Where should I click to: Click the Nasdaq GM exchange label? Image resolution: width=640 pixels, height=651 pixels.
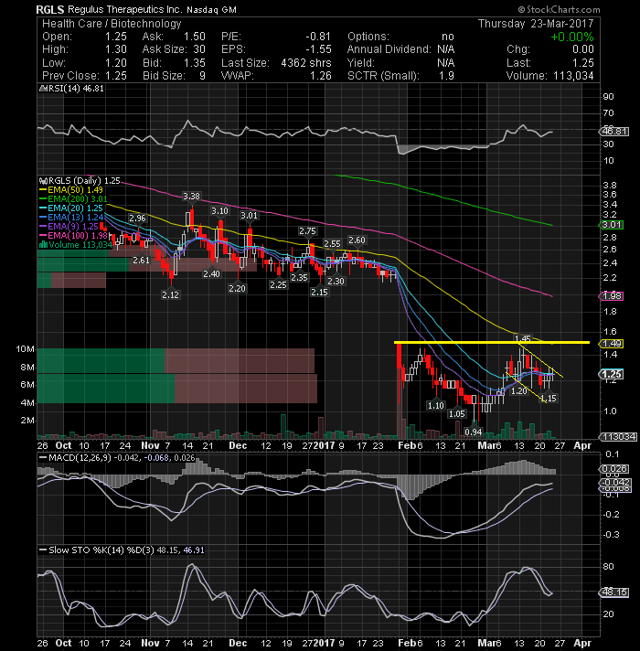(x=211, y=10)
